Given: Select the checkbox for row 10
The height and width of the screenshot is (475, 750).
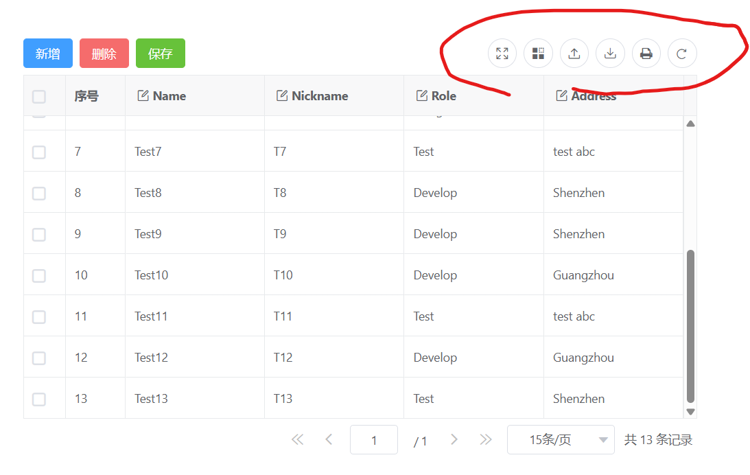Looking at the screenshot, I should click(x=39, y=275).
